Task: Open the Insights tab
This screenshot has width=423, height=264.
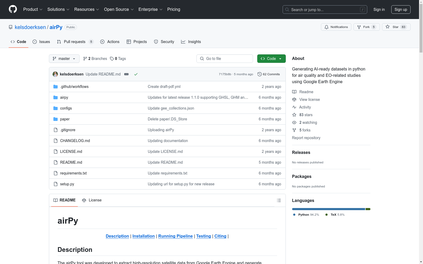Action: click(x=191, y=42)
